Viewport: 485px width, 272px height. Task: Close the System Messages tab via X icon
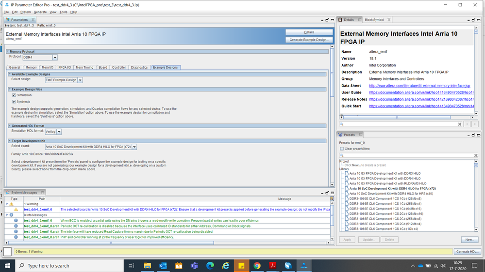(42, 192)
